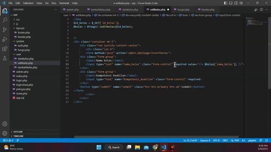Image resolution: width=271 pixels, height=152 pixels.
Task: Open the Extensions view
Action: click(5, 49)
